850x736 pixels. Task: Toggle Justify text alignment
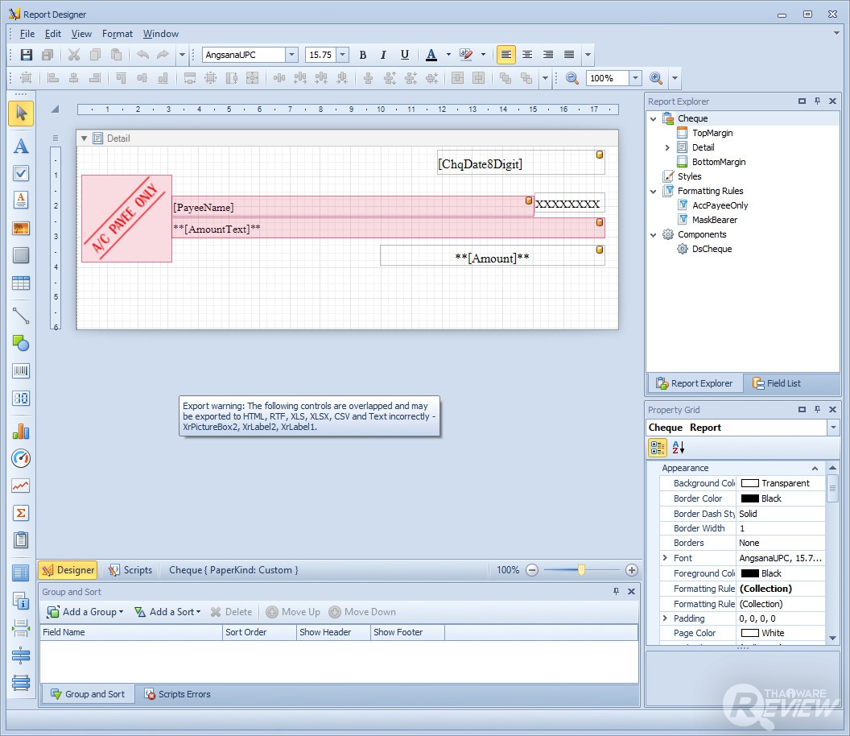tap(569, 55)
